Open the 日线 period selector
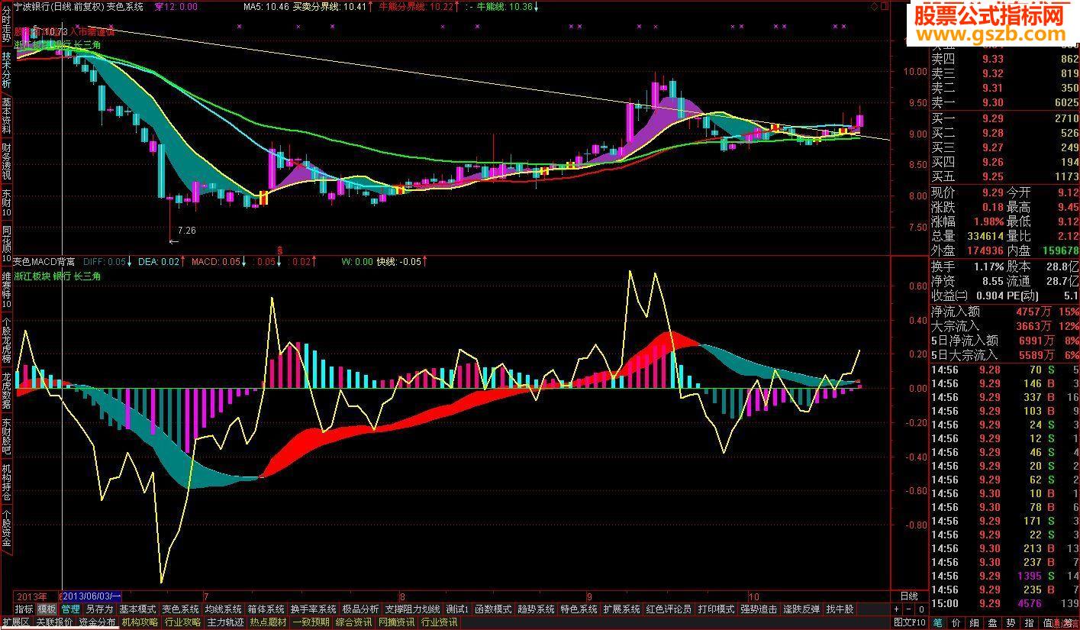This screenshot has width=1080, height=630. pyautogui.click(x=909, y=596)
